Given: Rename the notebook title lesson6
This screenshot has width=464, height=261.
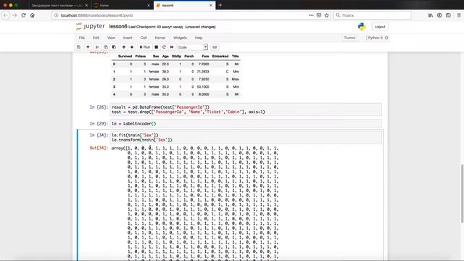Looking at the screenshot, I should [118, 26].
